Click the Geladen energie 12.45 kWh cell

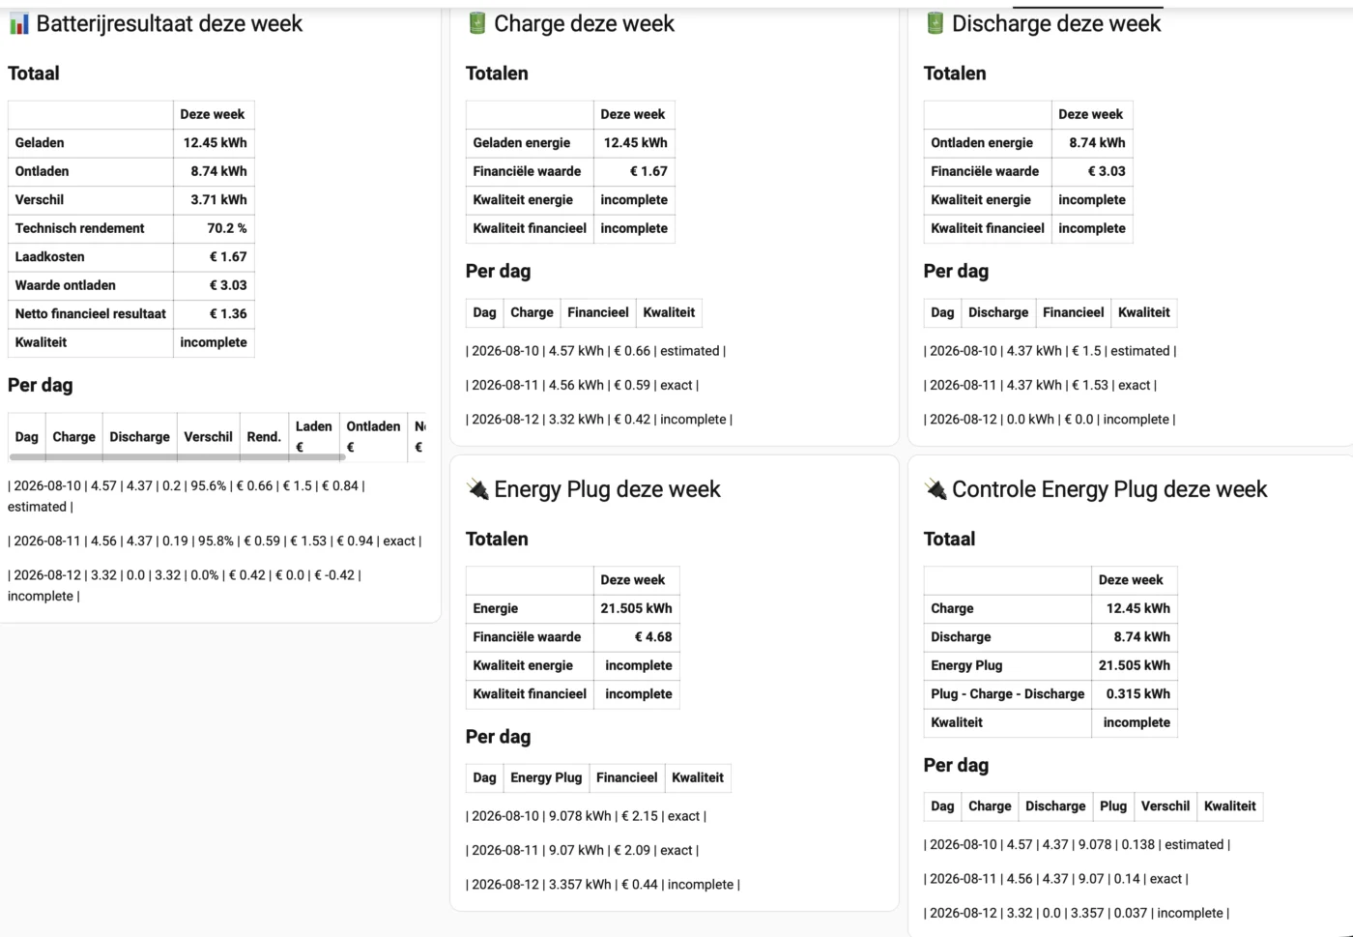(635, 143)
